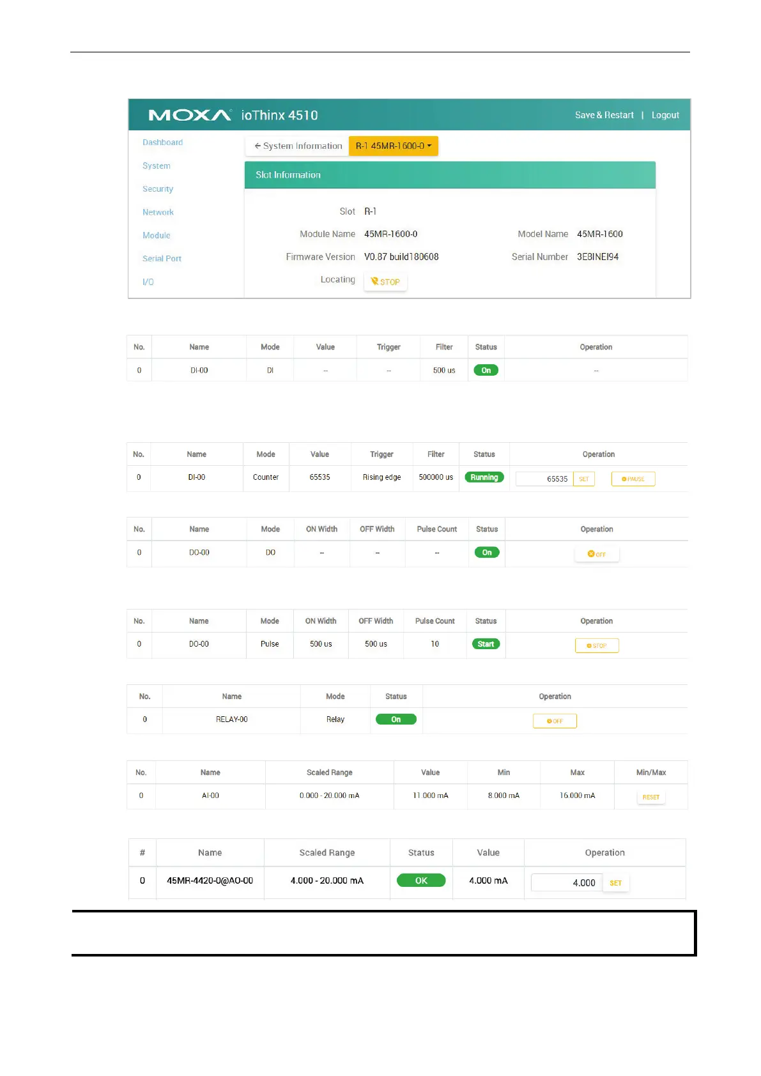Click 'Rising edge' trigger cell

[382, 477]
